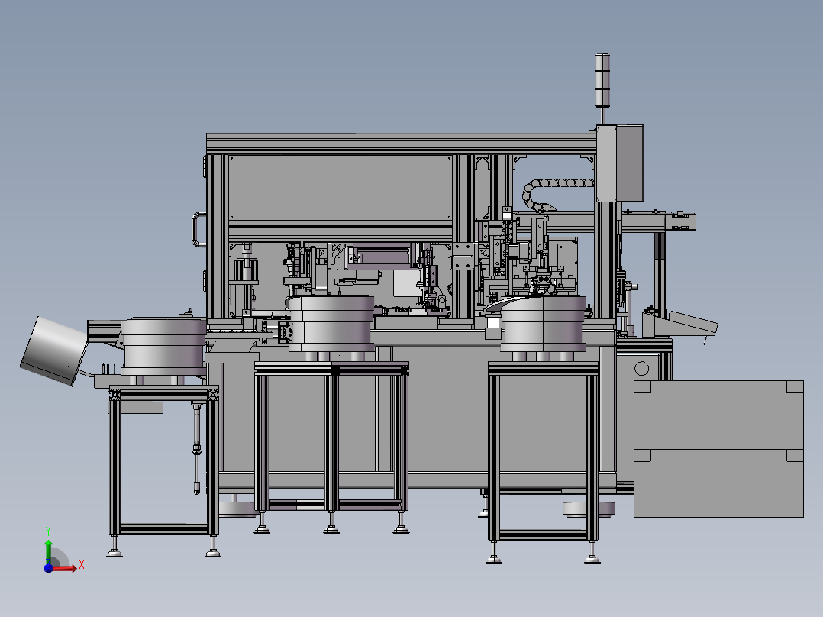The height and width of the screenshot is (617, 823).
Task: Select the middle vibratory bowl feeder
Action: (331, 323)
